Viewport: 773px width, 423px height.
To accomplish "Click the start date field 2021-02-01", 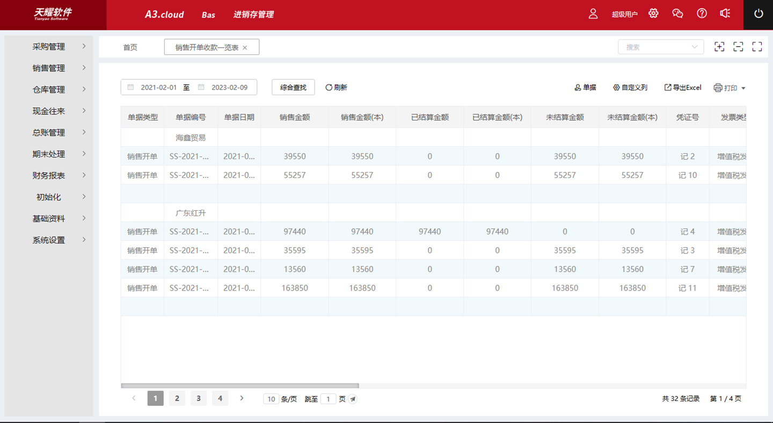I will 158,87.
